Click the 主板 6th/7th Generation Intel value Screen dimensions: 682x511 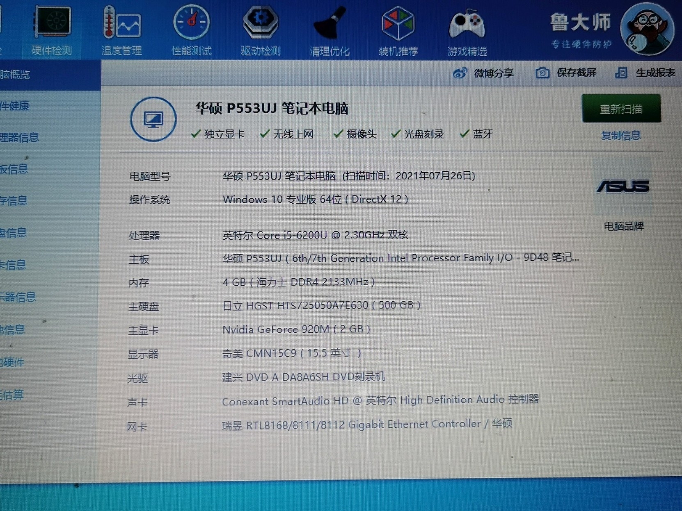401,258
